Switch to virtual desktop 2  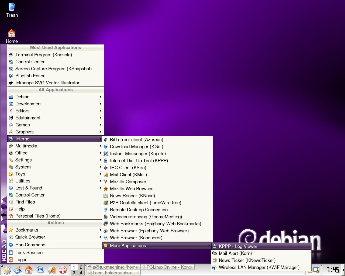click(x=81, y=267)
